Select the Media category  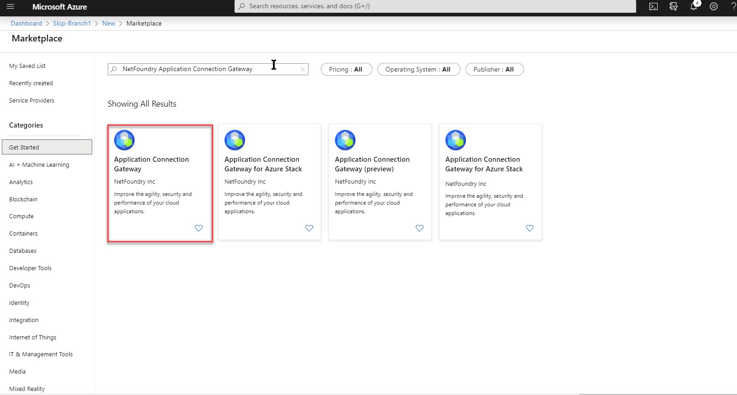17,372
